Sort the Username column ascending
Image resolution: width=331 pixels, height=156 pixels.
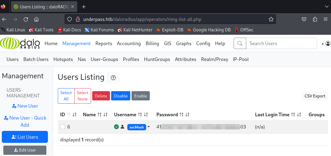tap(140, 115)
